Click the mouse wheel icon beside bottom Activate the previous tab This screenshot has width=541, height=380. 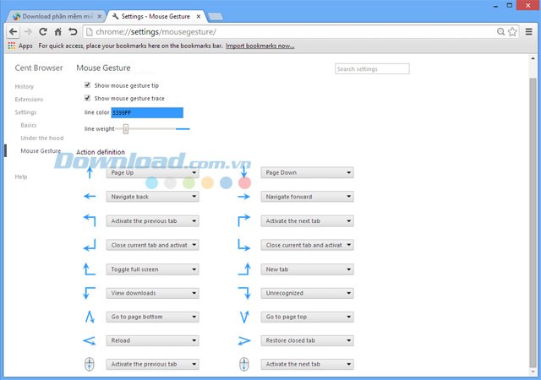[x=90, y=364]
